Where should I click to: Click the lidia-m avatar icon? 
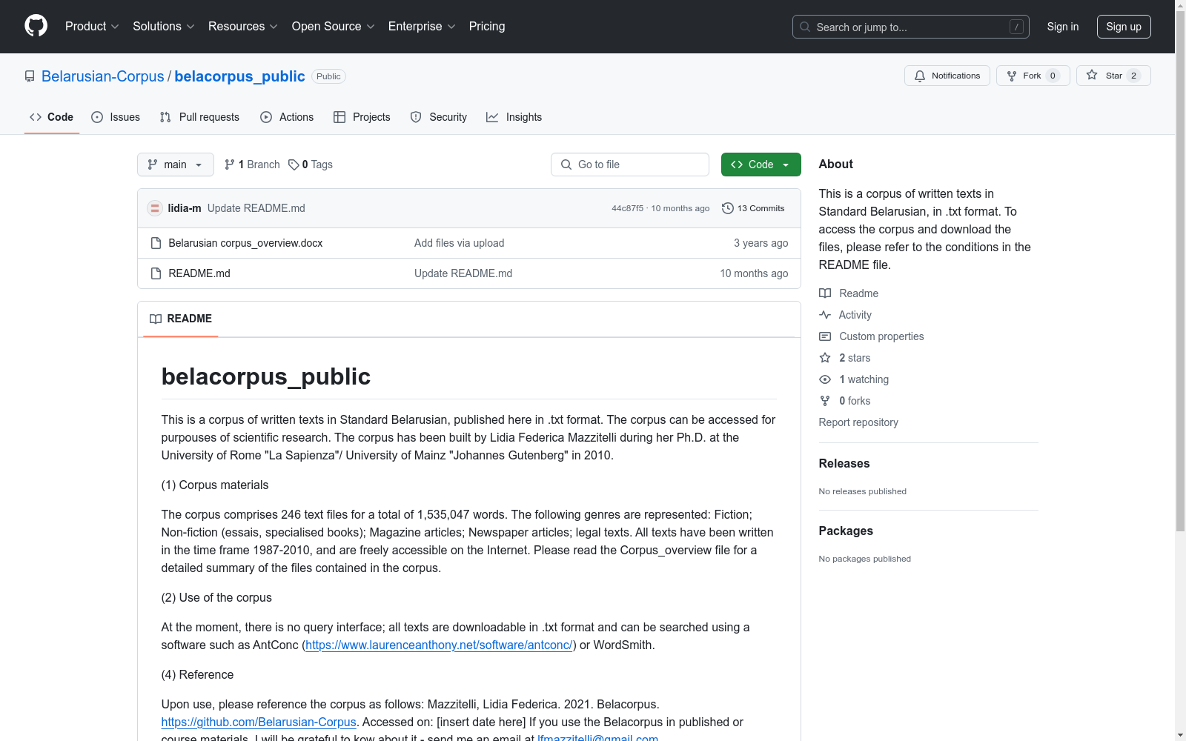click(x=155, y=208)
